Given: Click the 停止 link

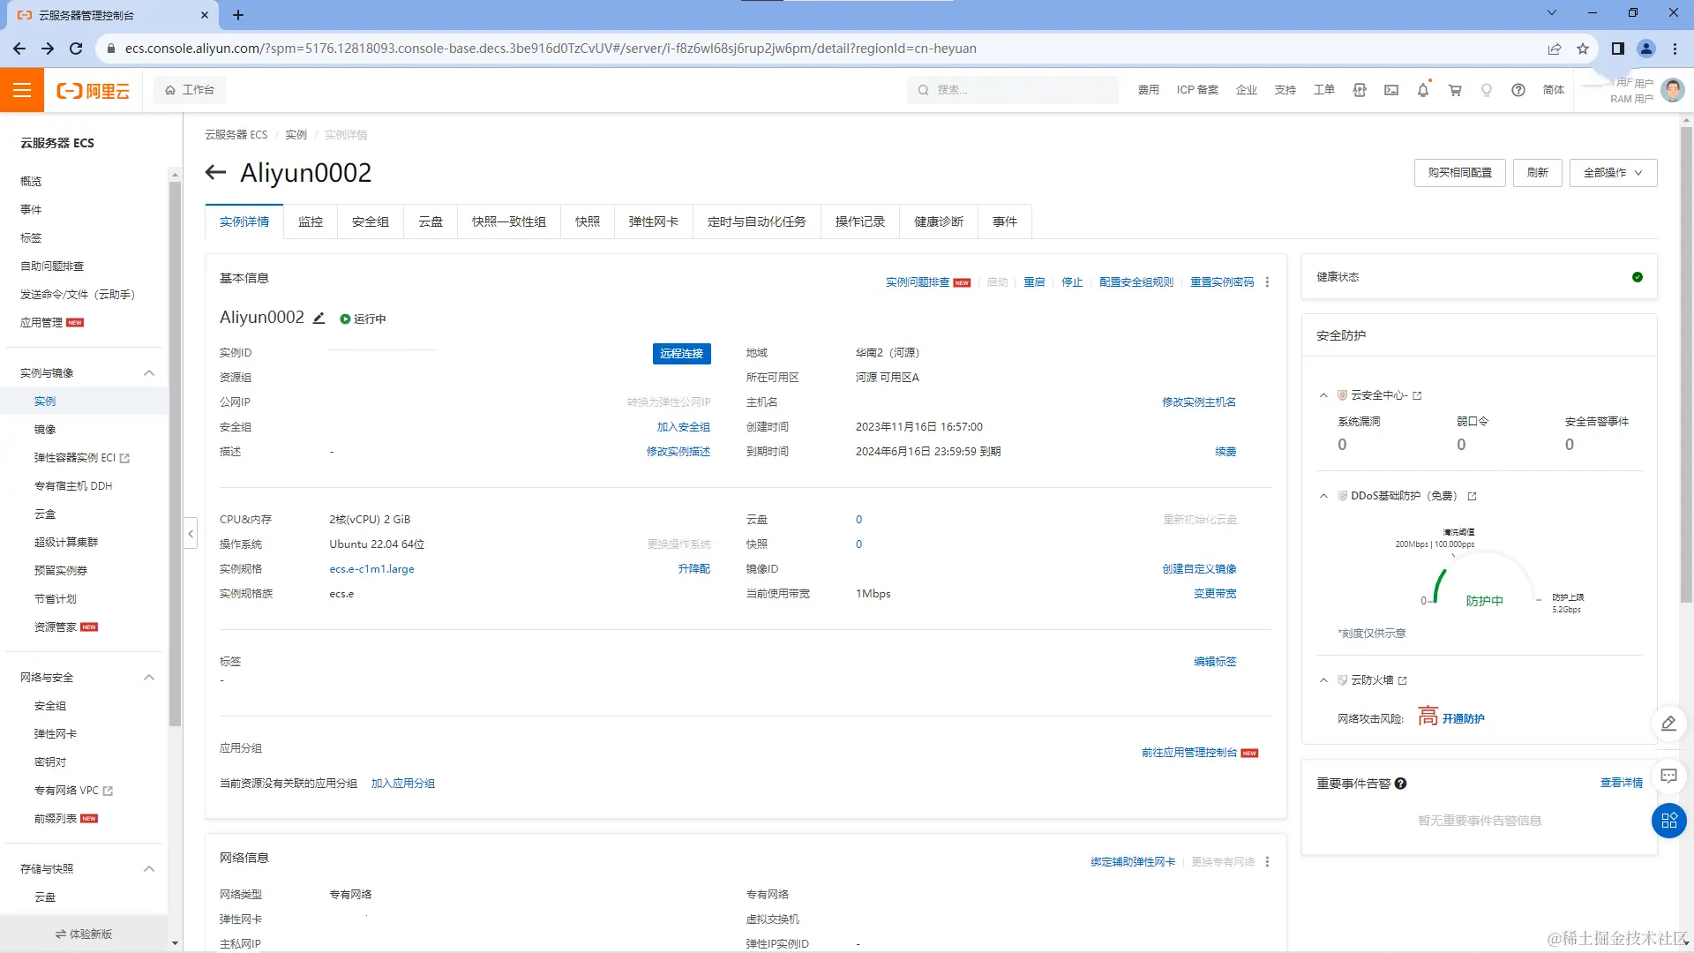Looking at the screenshot, I should pos(1072,282).
